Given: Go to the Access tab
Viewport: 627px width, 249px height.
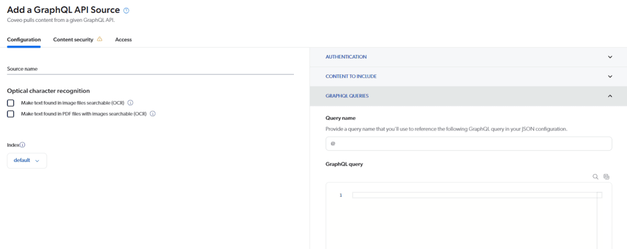Looking at the screenshot, I should click(123, 40).
